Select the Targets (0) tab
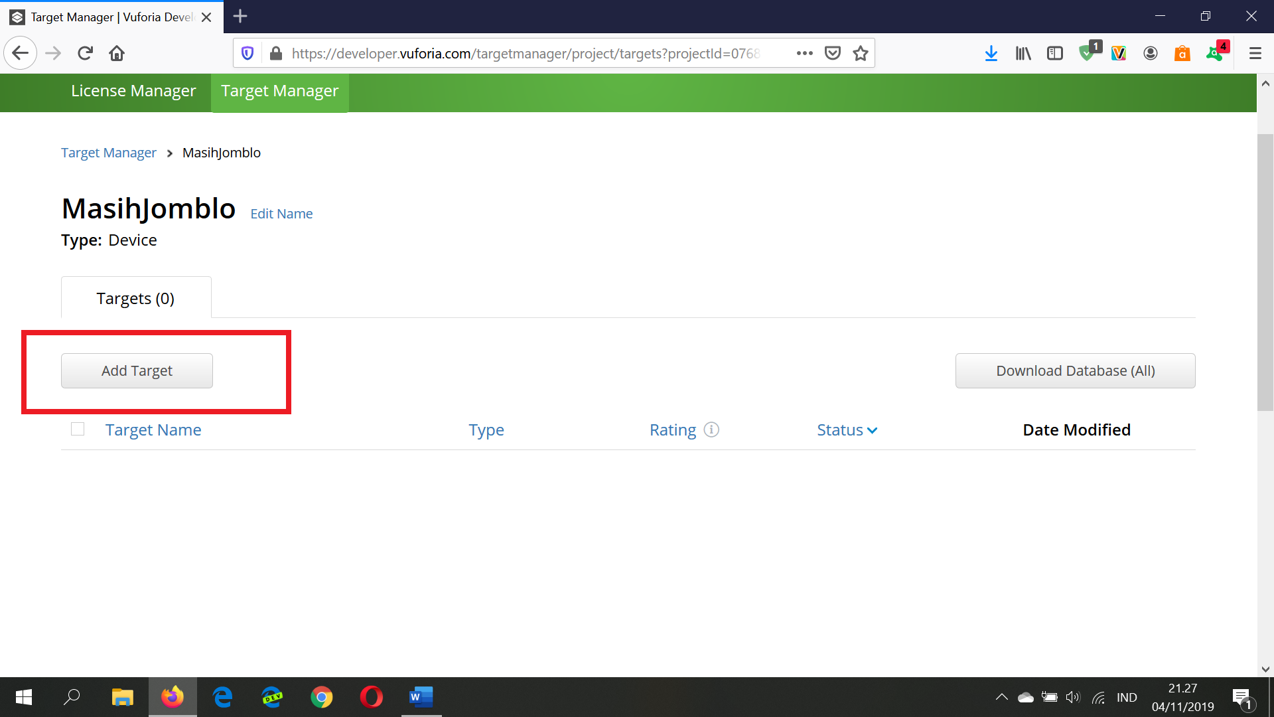This screenshot has height=717, width=1274. (135, 298)
